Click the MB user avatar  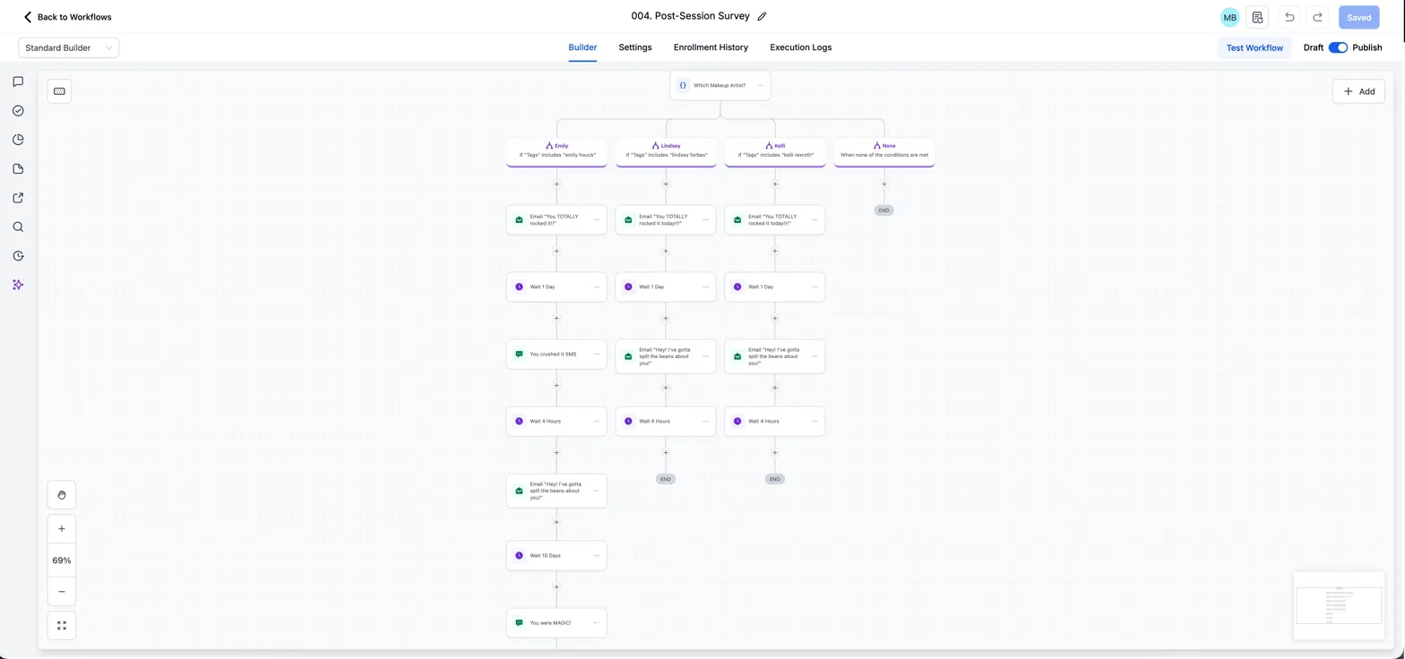point(1229,17)
